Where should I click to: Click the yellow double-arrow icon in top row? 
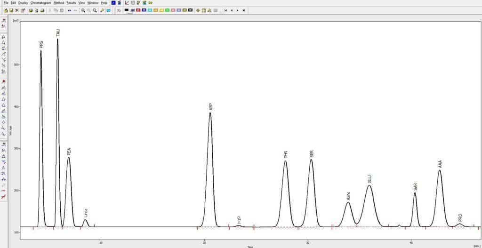coord(150,3)
